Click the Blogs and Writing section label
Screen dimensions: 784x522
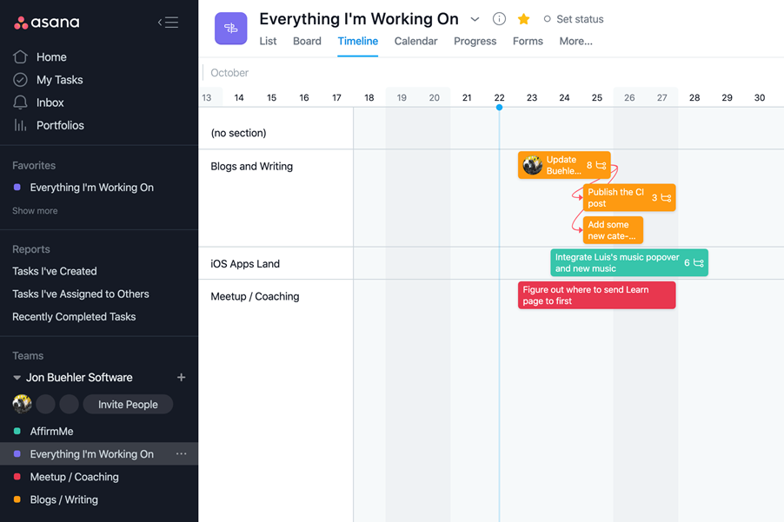click(x=251, y=167)
